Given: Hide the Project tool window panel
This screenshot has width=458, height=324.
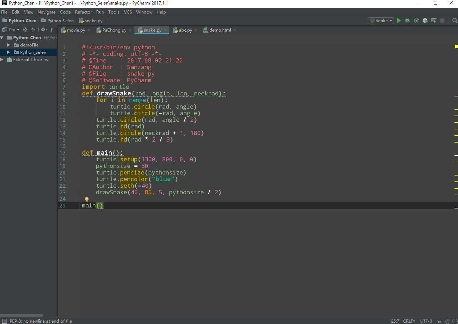Looking at the screenshot, I should point(53,30).
